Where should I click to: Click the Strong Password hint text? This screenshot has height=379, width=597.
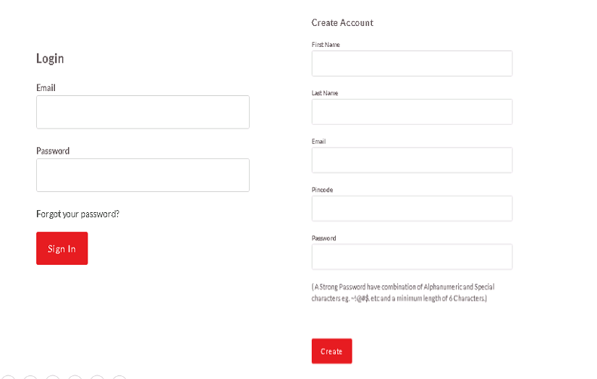[402, 292]
